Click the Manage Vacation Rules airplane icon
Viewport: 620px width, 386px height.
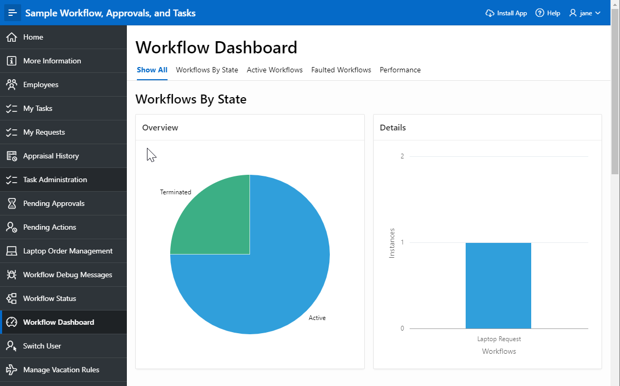[x=12, y=370]
